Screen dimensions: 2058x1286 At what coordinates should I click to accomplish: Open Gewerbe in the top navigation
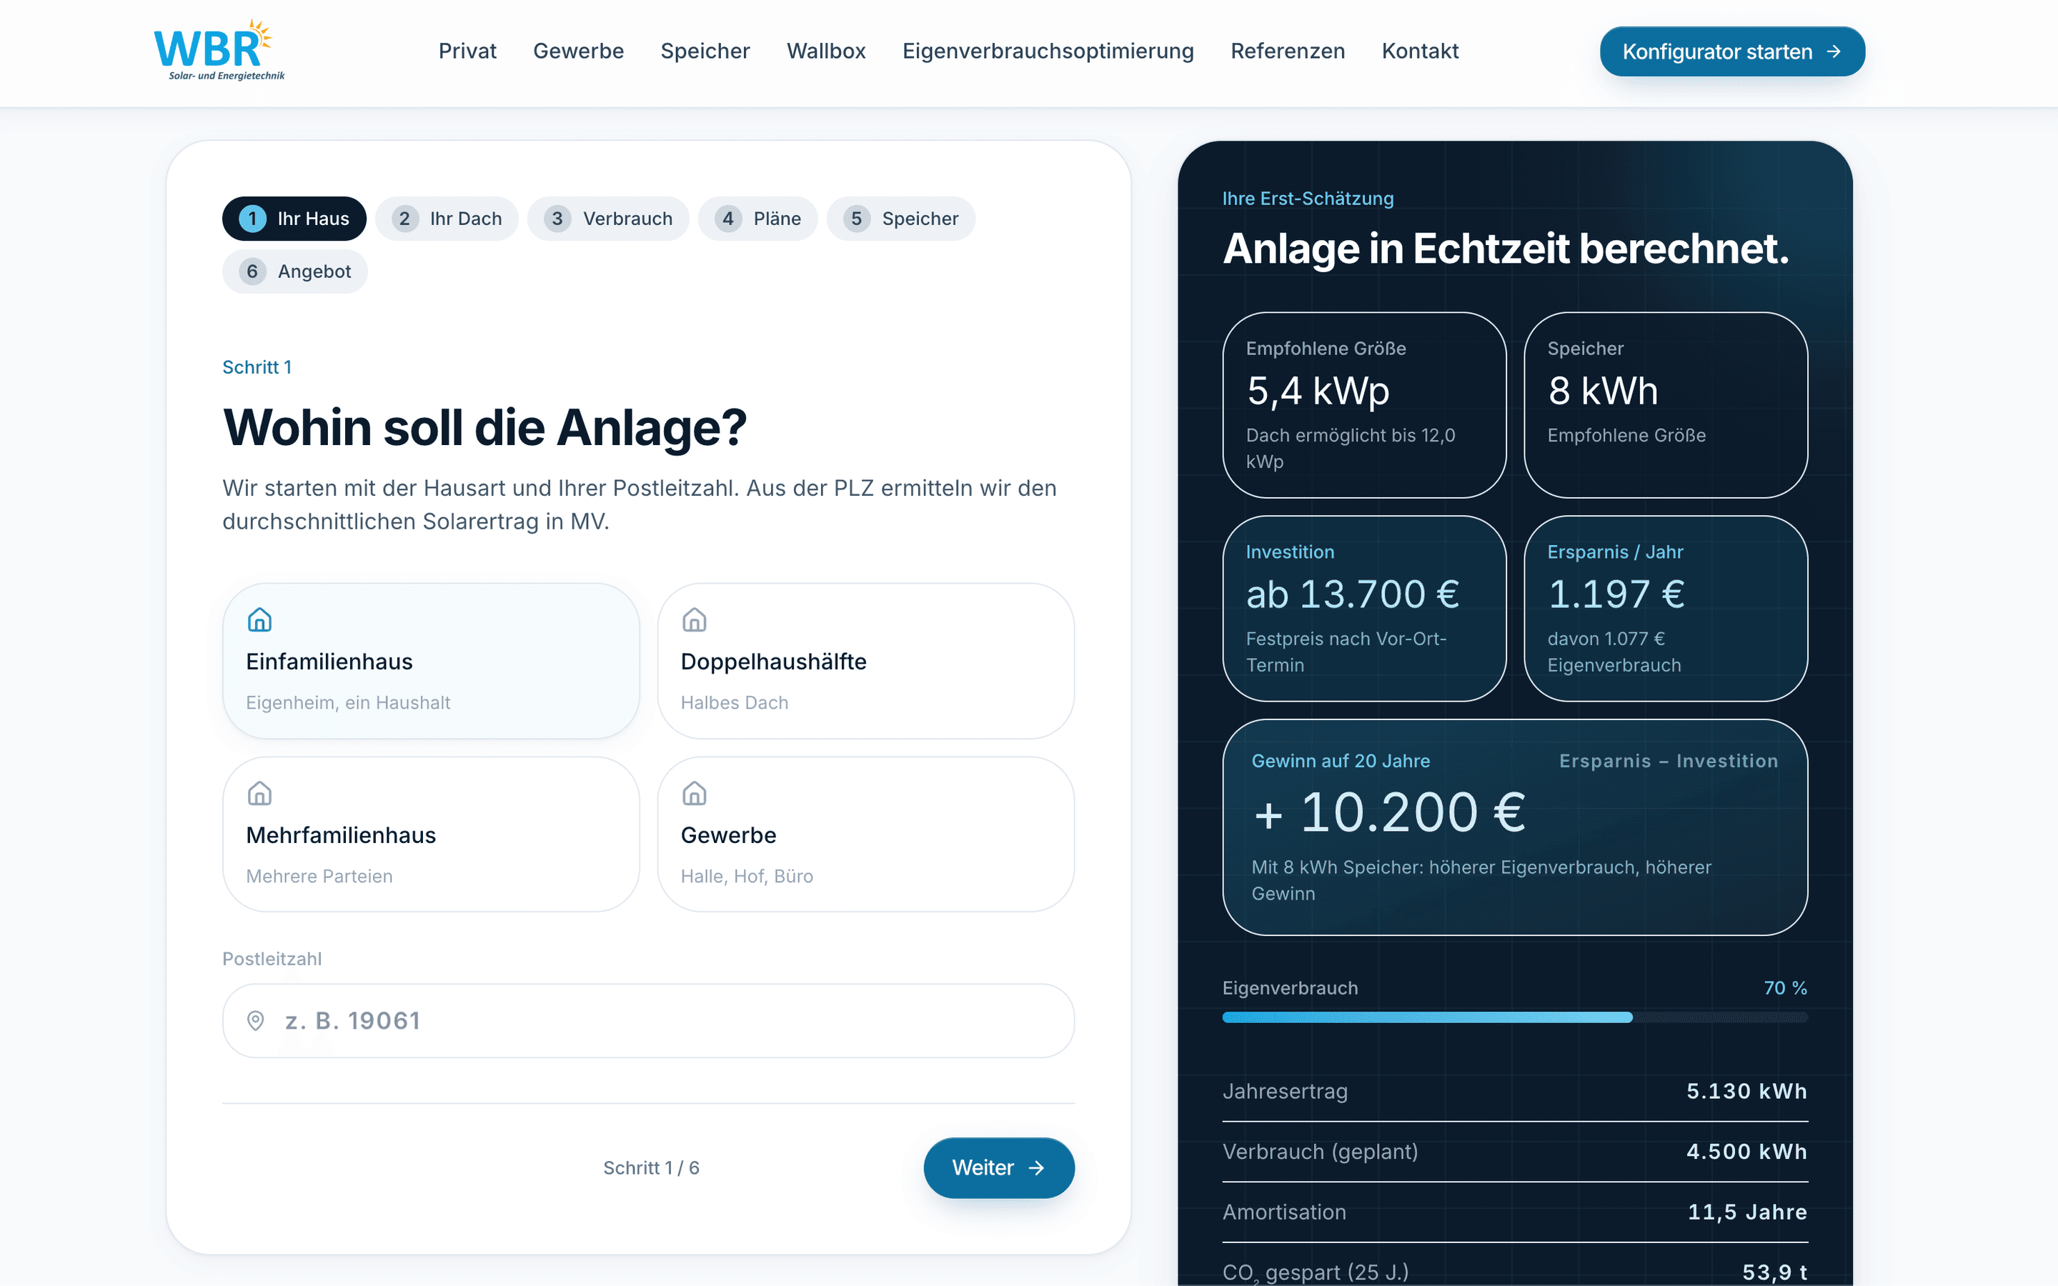coord(578,51)
